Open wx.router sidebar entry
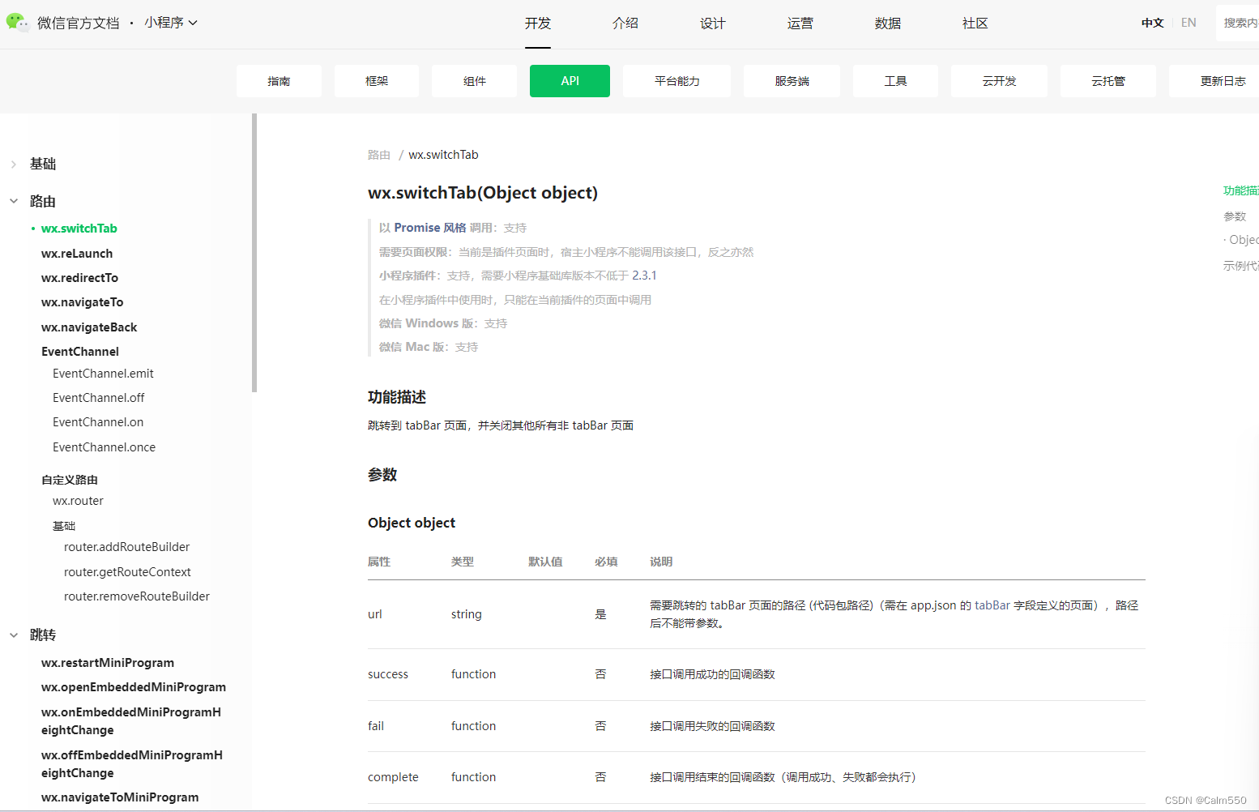1259x812 pixels. click(78, 501)
